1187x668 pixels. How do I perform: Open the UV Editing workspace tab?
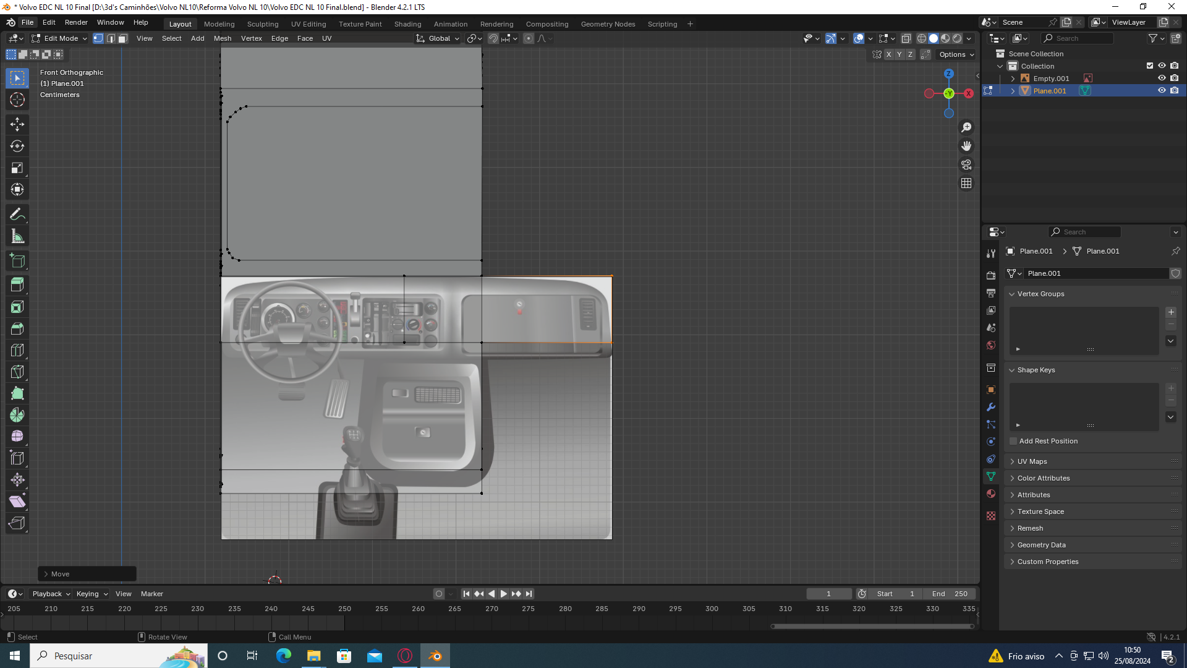[308, 24]
